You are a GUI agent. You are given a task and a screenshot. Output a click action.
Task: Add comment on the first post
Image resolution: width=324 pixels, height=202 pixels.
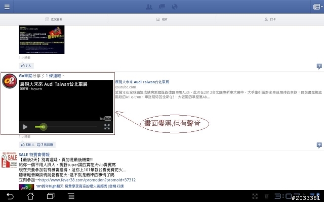coord(319,66)
